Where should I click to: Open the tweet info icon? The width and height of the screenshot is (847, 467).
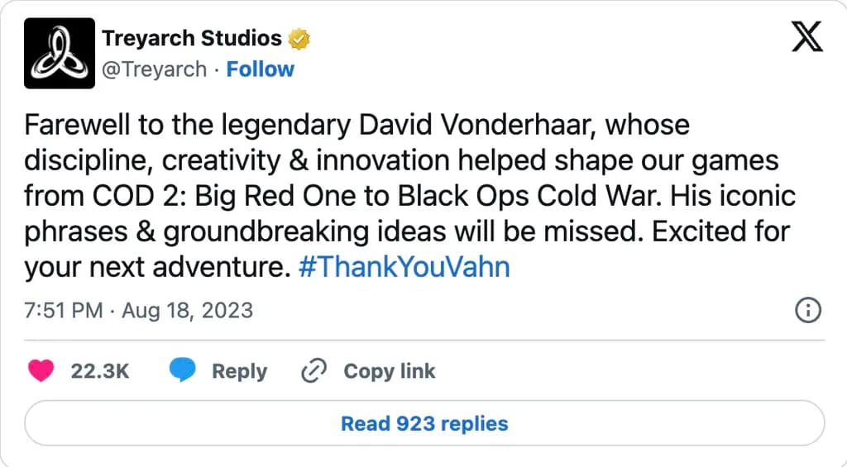(x=808, y=311)
